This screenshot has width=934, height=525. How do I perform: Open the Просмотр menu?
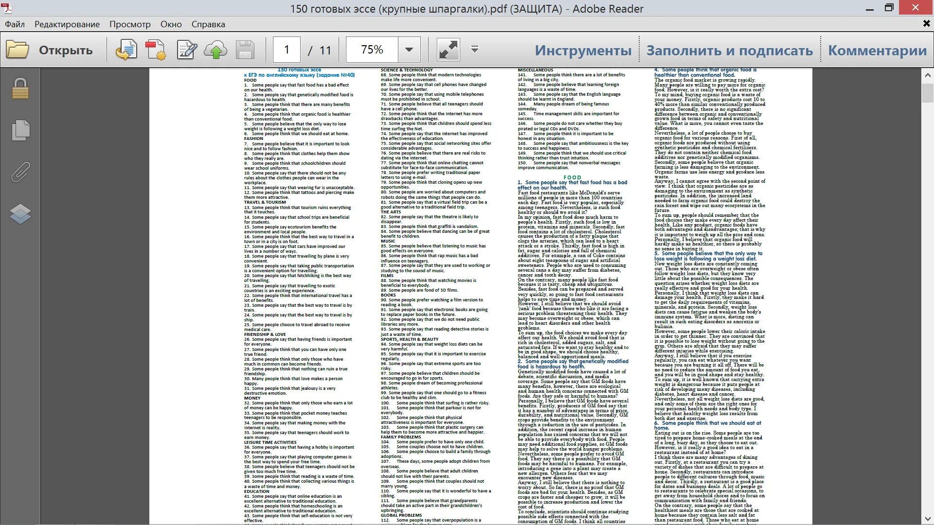pyautogui.click(x=130, y=24)
